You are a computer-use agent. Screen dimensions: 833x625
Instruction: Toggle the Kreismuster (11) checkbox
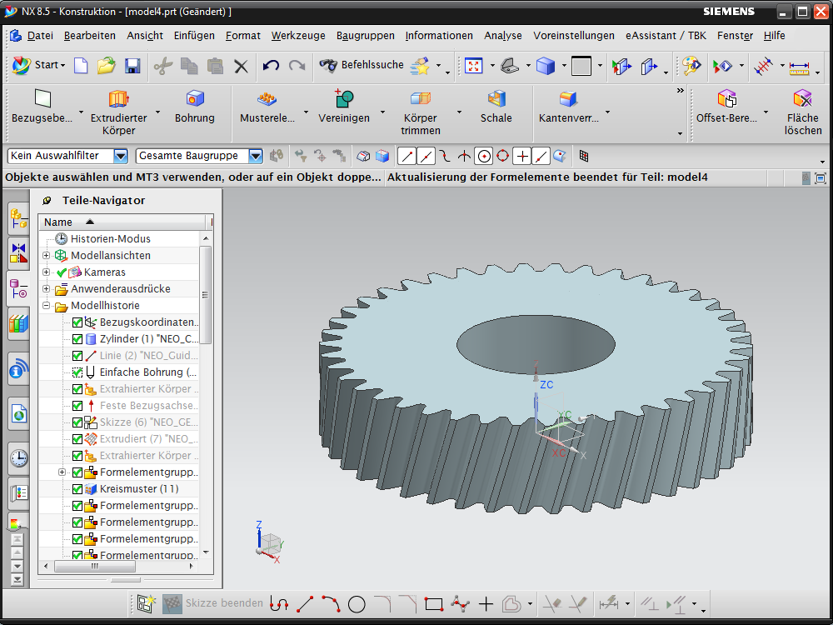[x=77, y=489]
